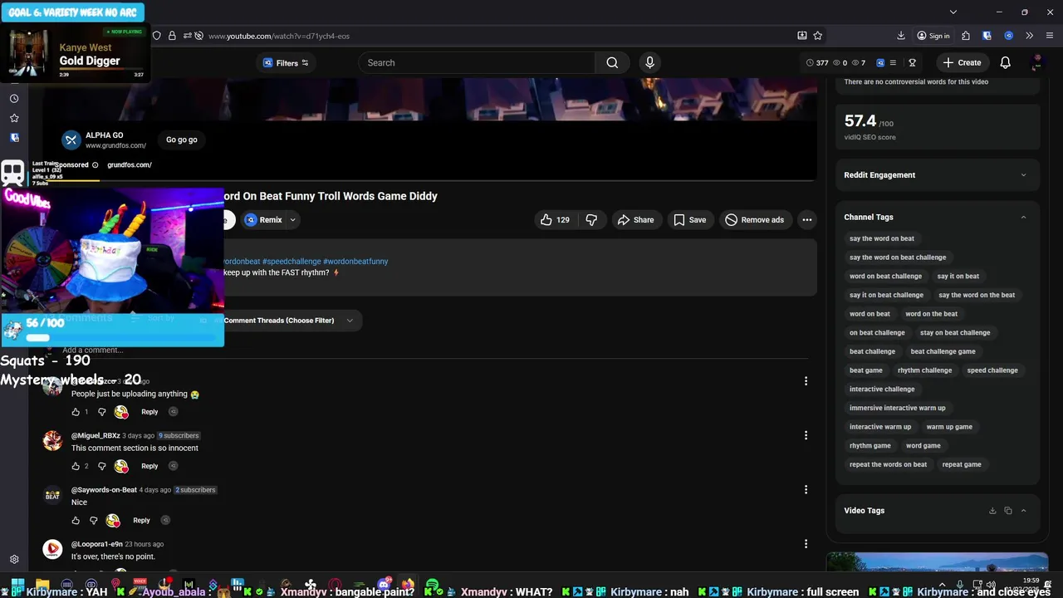1063x598 pixels.
Task: Open the Filters dropdown in the top bar
Action: click(286, 63)
